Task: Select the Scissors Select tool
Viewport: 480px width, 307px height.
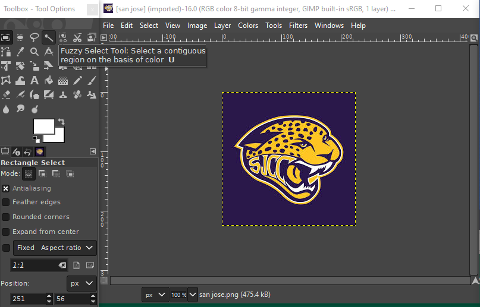Action: (x=77, y=37)
